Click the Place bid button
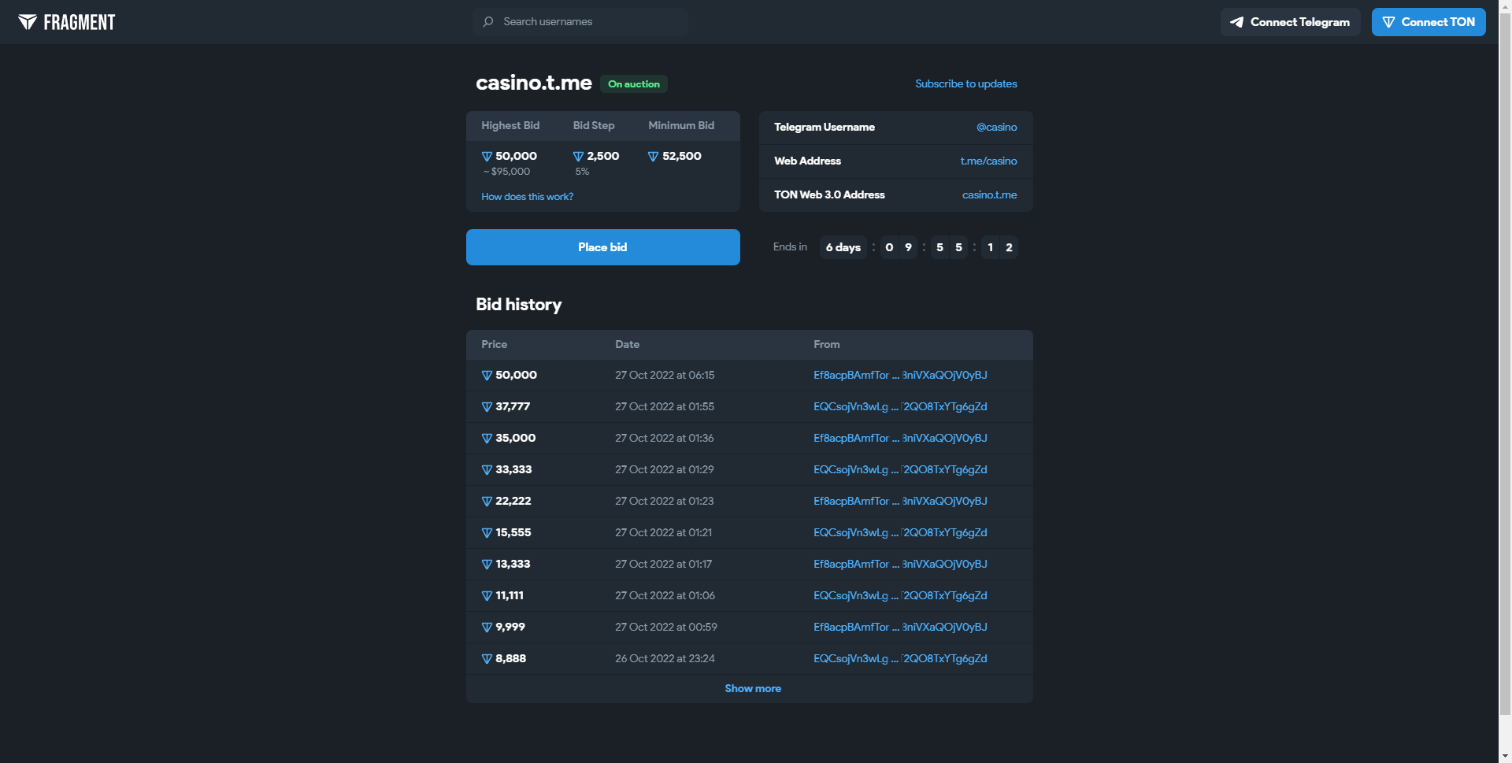 pos(603,247)
